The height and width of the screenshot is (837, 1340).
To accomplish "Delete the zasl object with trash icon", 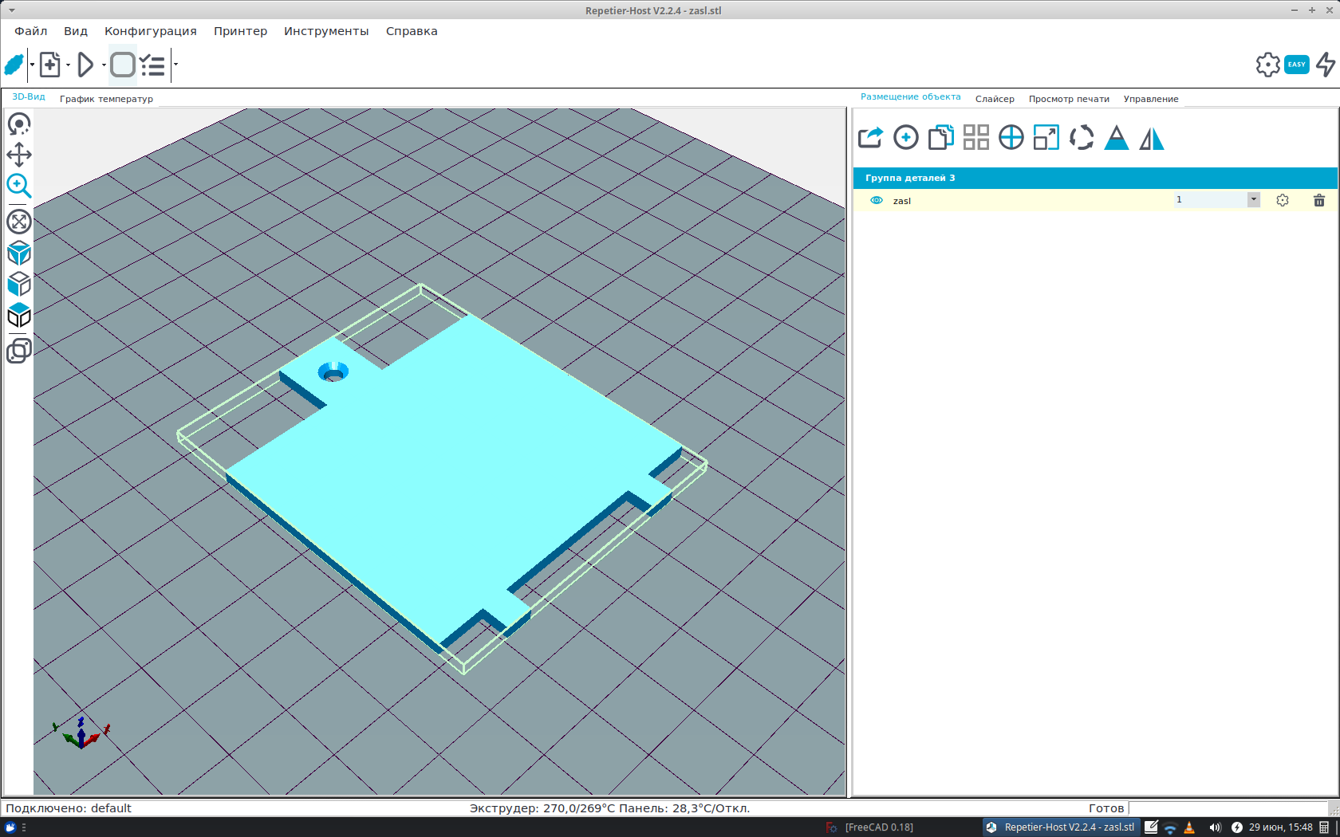I will (1319, 200).
